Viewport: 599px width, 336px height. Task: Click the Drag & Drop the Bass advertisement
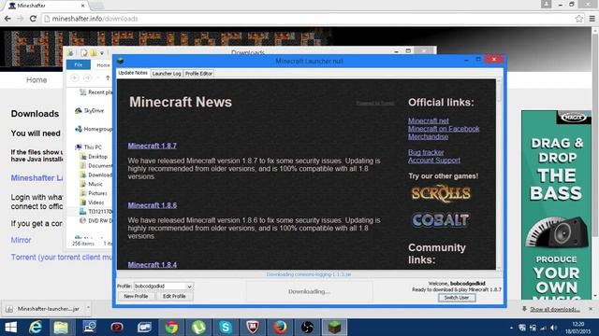click(556, 204)
